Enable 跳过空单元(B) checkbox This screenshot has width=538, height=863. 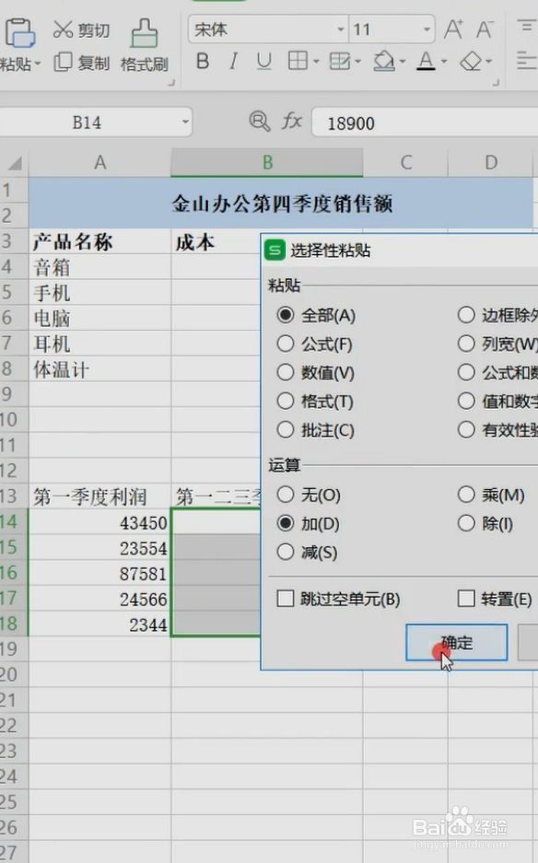click(286, 599)
